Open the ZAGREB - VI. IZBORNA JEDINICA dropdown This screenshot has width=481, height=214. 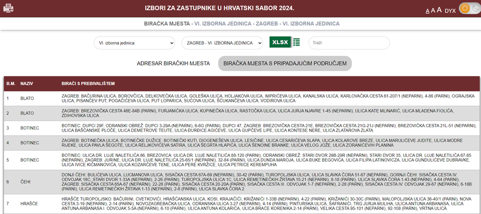point(222,43)
